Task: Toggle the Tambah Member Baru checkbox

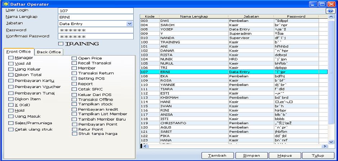Action: pos(74,119)
